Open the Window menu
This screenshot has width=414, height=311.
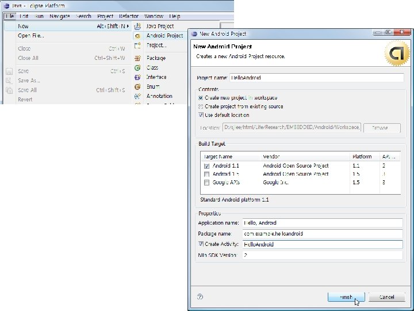(x=154, y=16)
